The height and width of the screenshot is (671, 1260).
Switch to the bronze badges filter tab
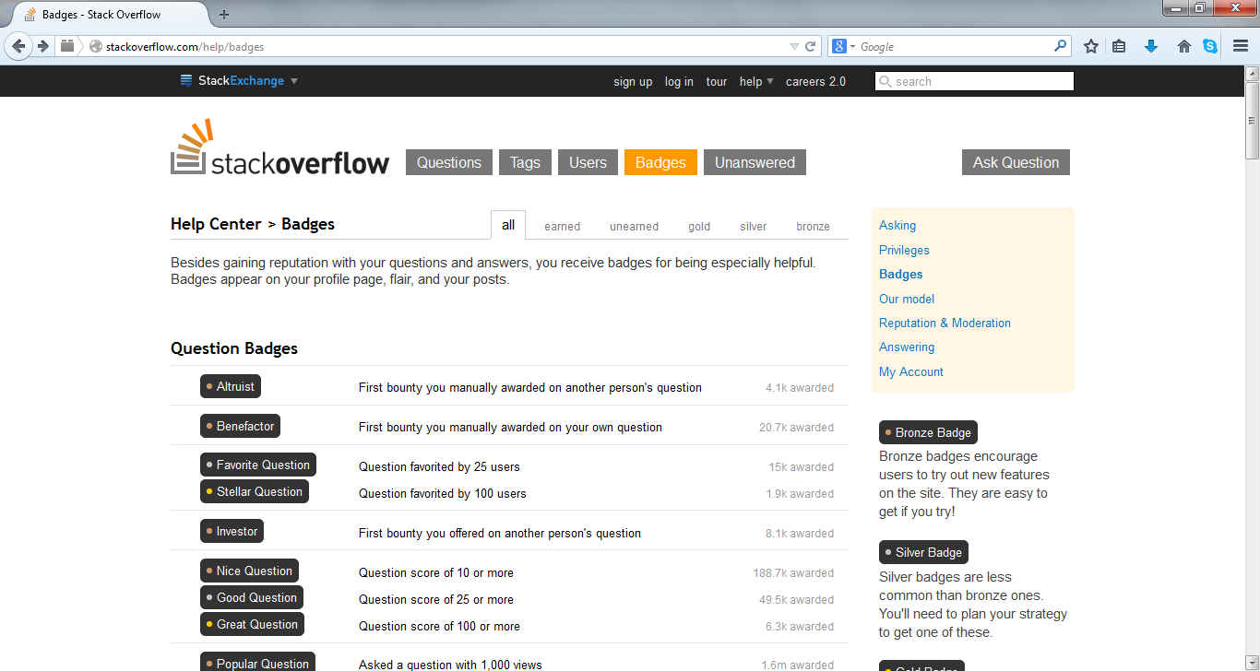click(x=813, y=226)
